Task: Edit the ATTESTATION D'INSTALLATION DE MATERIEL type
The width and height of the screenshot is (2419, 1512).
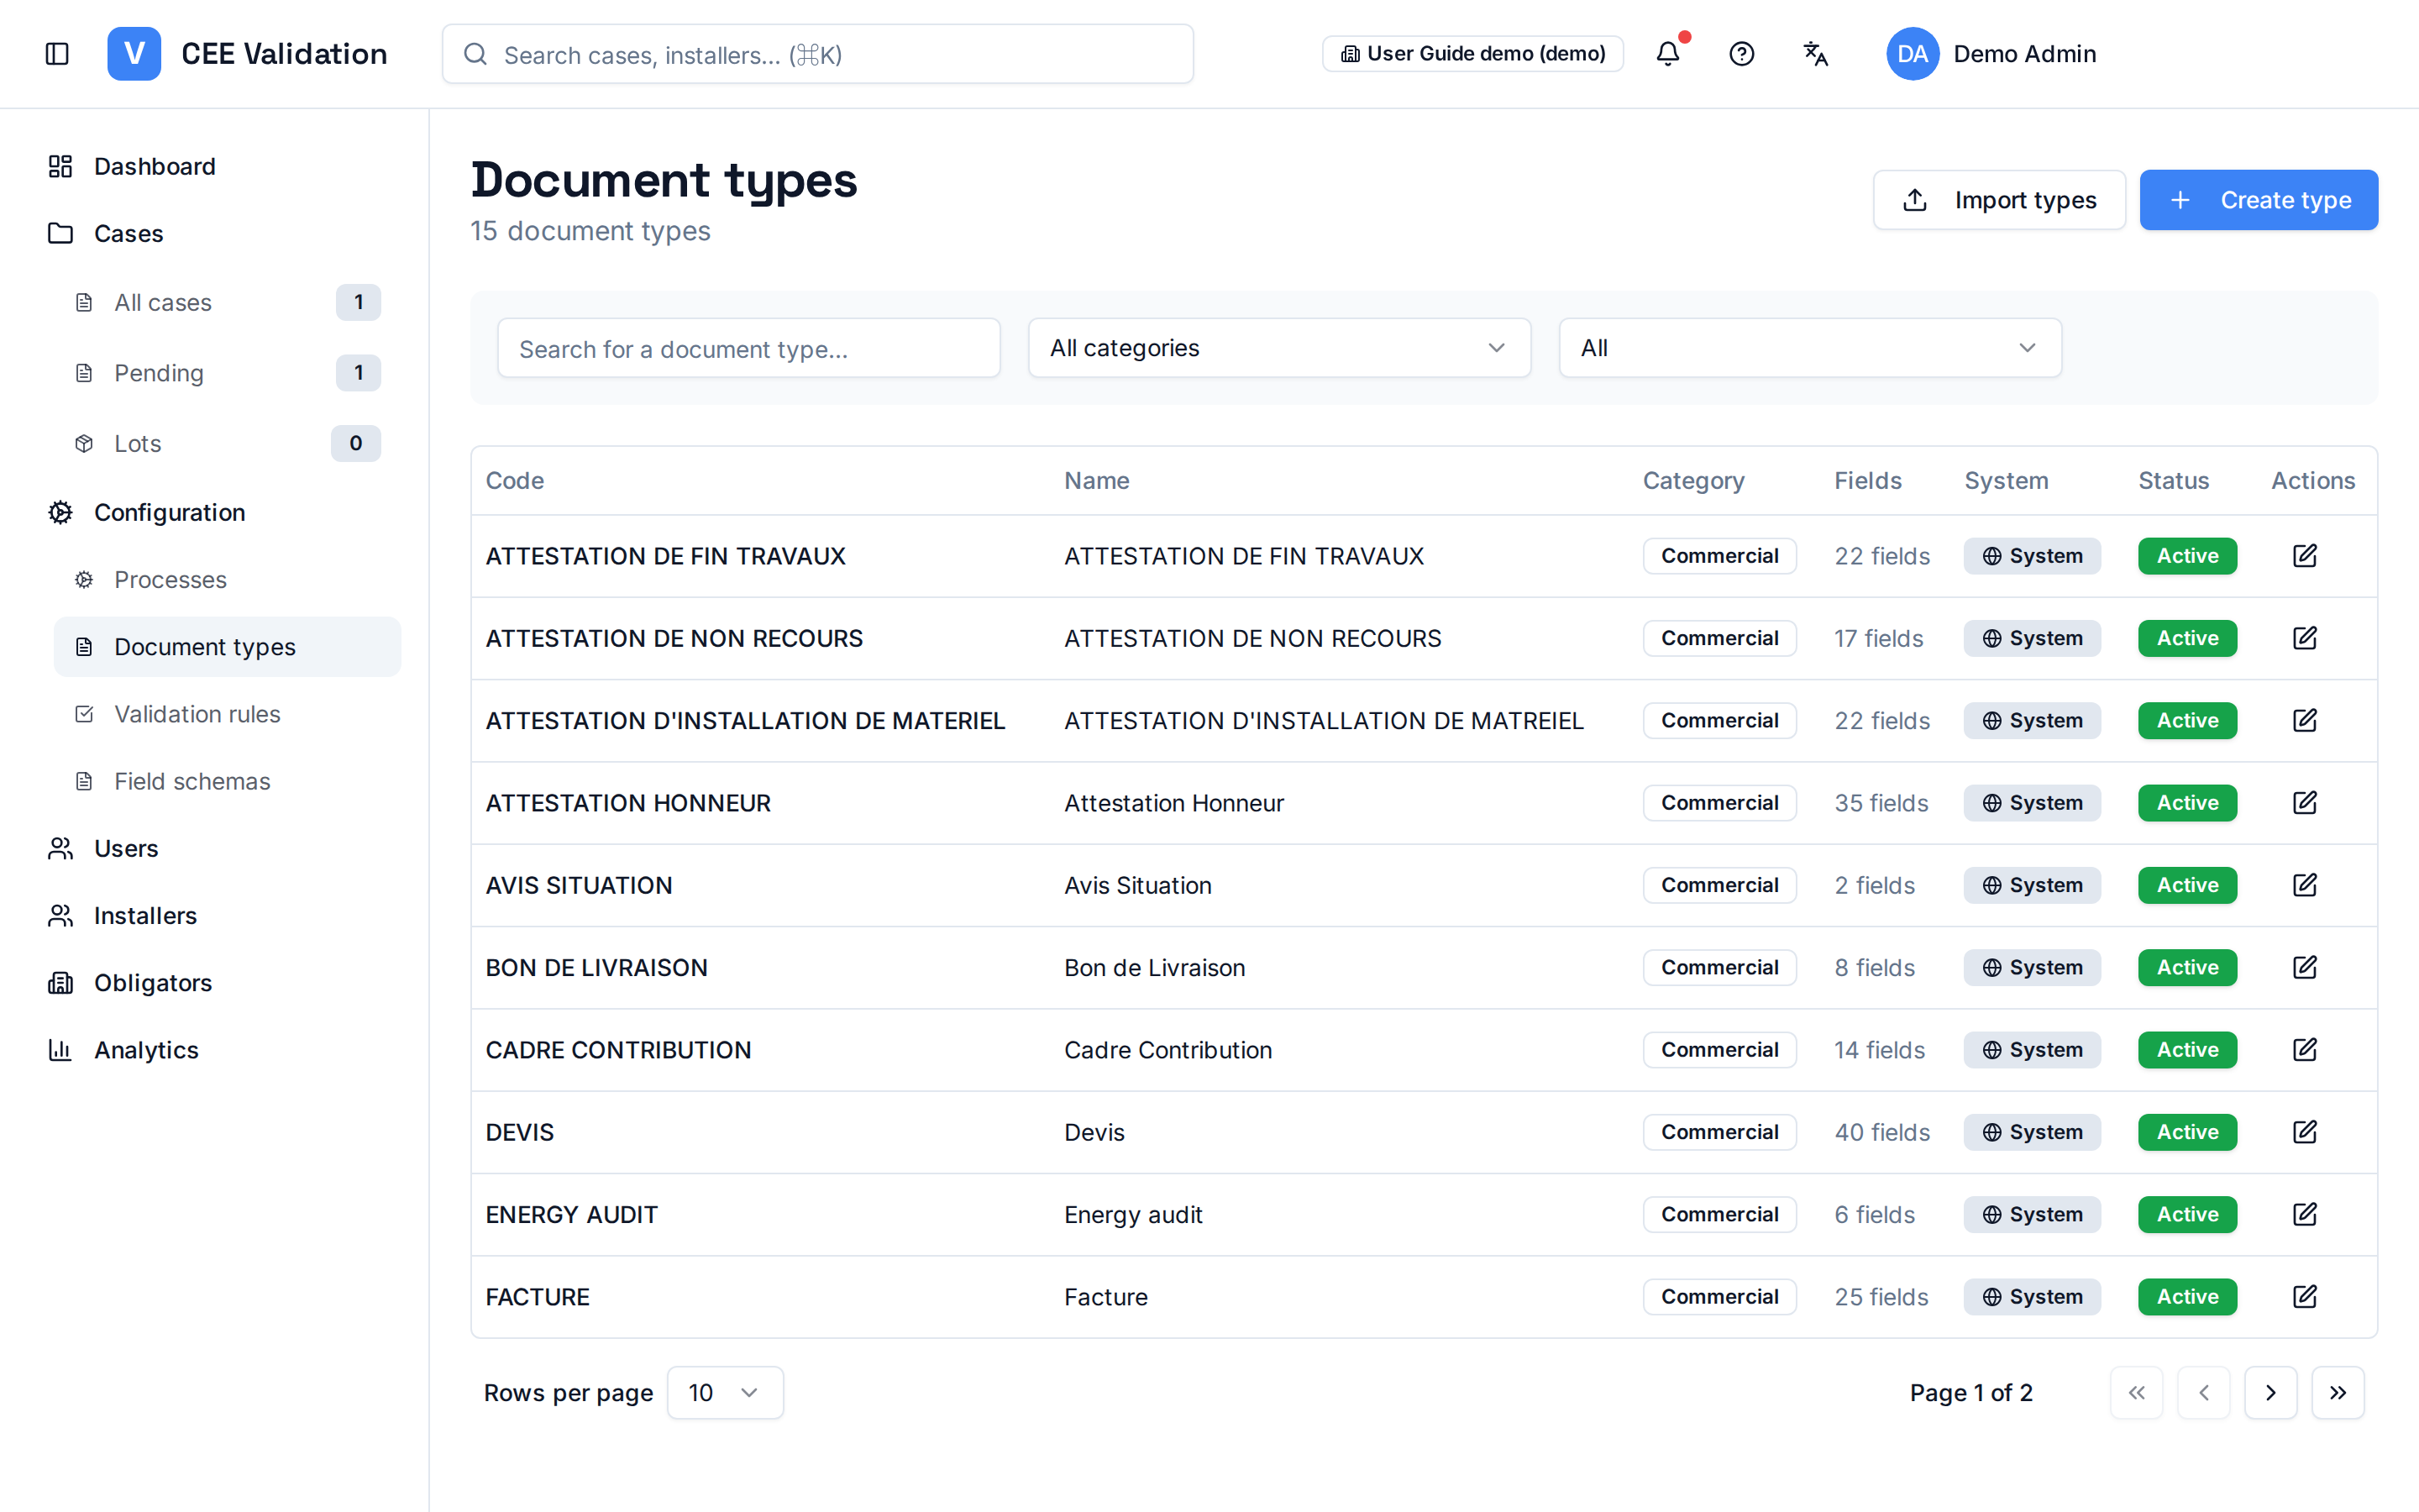Action: (x=2304, y=720)
